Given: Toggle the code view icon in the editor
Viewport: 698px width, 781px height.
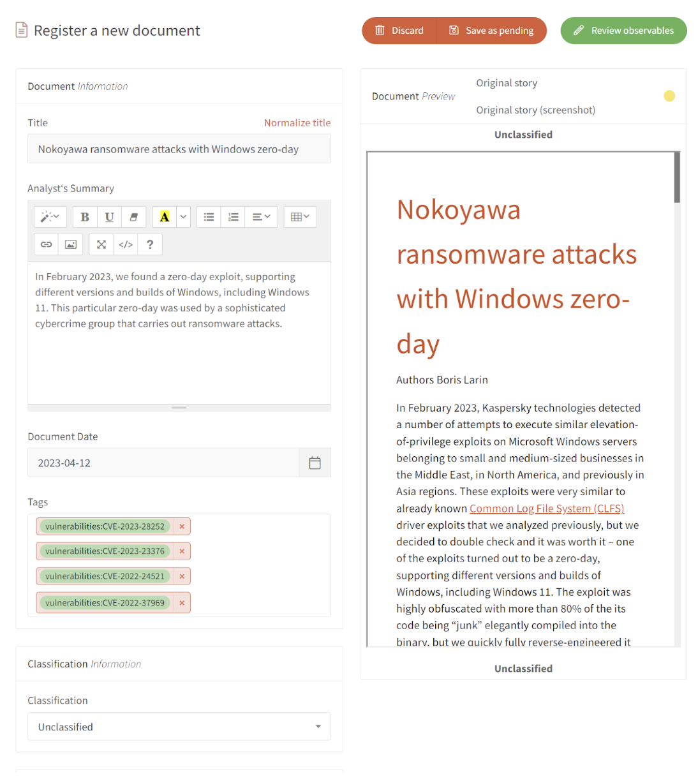Looking at the screenshot, I should tap(125, 244).
